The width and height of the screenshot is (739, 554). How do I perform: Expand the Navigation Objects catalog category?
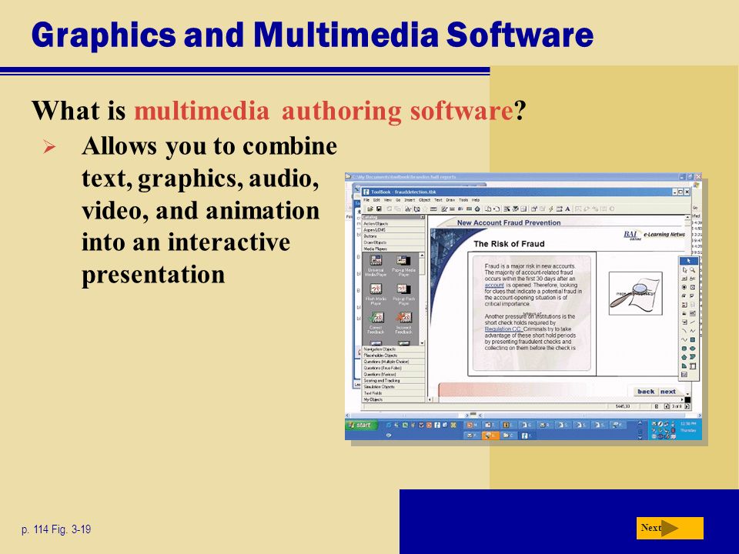click(x=393, y=349)
